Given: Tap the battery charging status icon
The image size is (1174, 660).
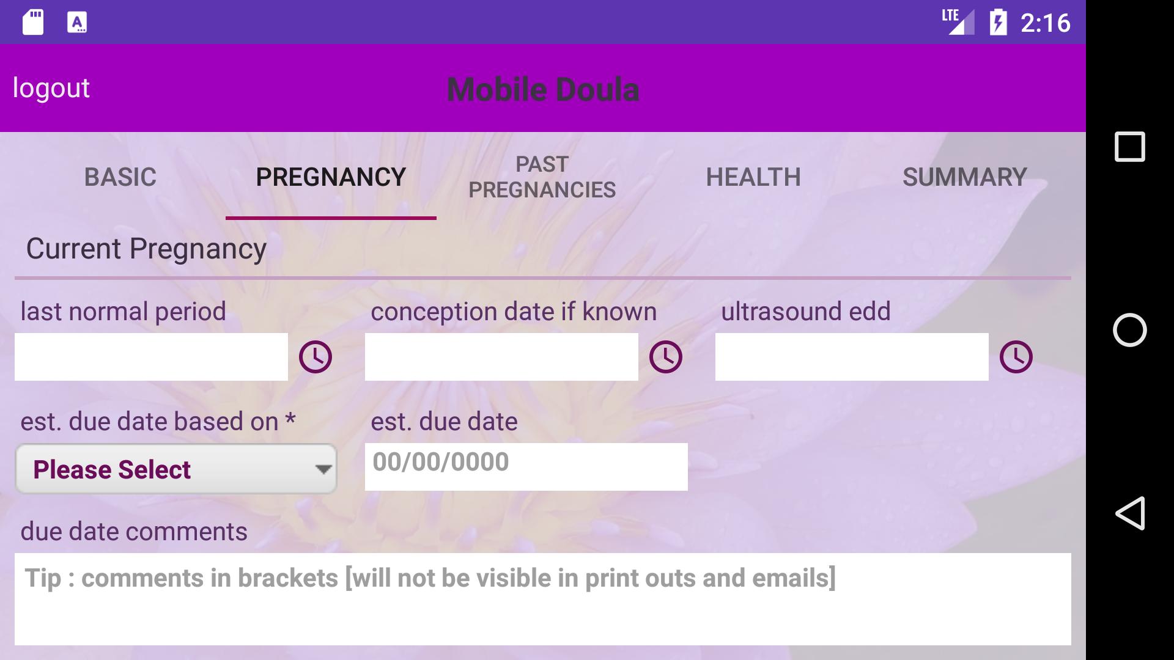Looking at the screenshot, I should [x=998, y=23].
